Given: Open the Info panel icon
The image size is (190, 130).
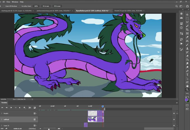Looking at the screenshot, I should (181, 28).
